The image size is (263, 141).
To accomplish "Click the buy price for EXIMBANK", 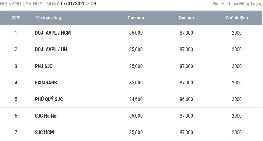I will 136,83.
